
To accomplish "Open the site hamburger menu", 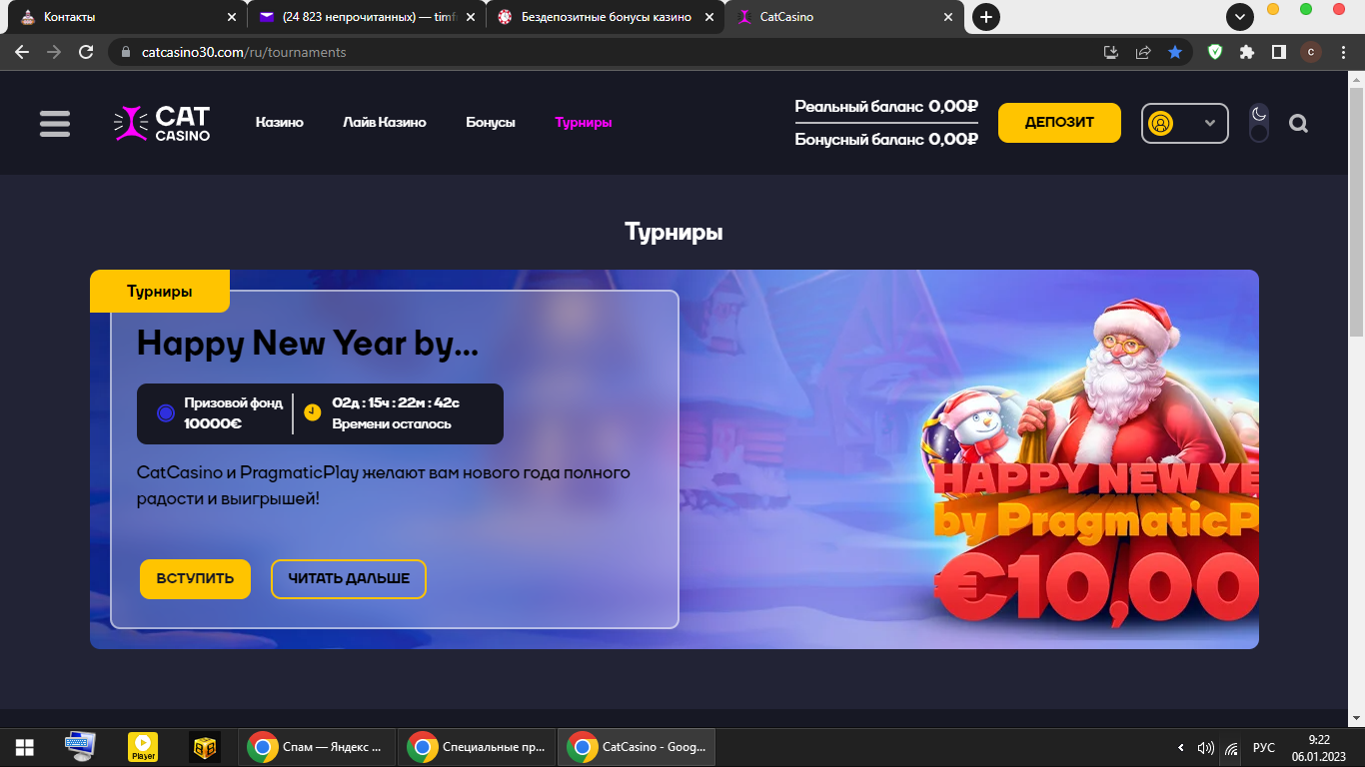I will 55,124.
